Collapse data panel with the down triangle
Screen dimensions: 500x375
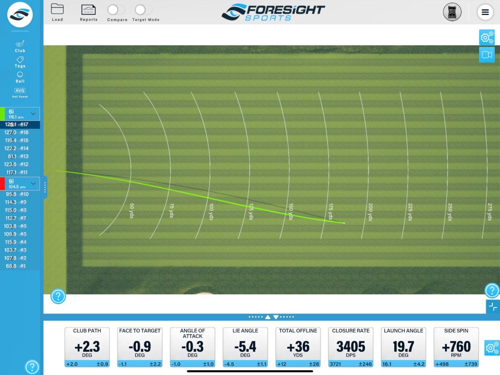pyautogui.click(x=276, y=317)
